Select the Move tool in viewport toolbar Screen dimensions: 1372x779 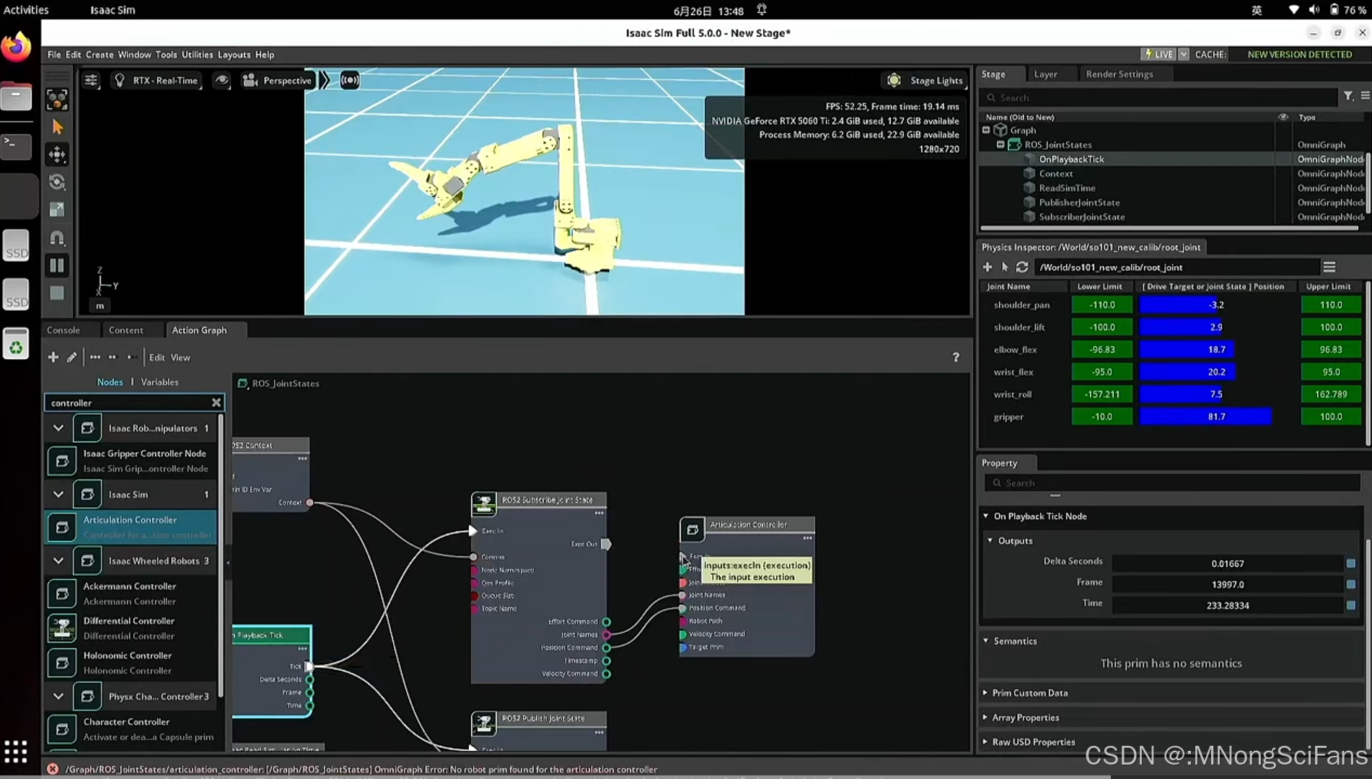click(x=57, y=154)
